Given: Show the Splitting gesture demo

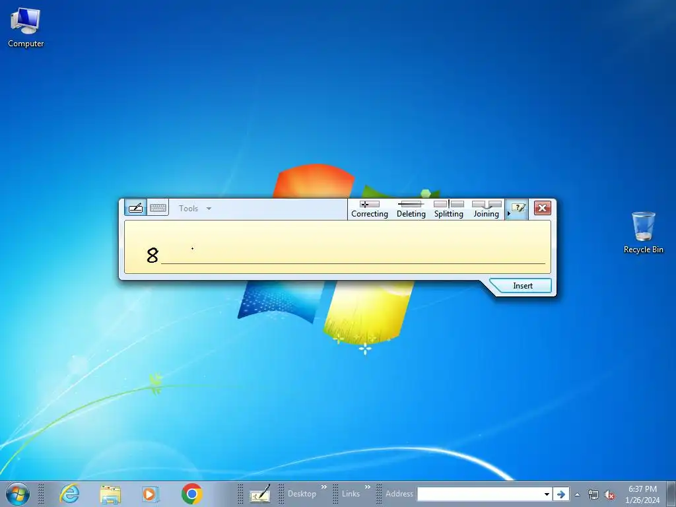Looking at the screenshot, I should [448, 209].
